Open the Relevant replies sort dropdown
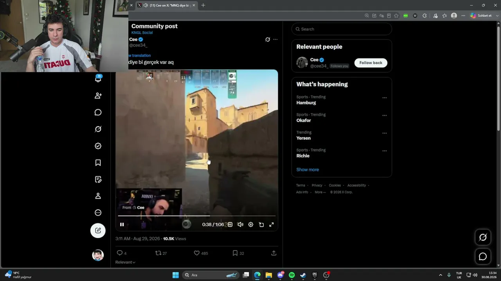The height and width of the screenshot is (281, 501). click(x=125, y=262)
